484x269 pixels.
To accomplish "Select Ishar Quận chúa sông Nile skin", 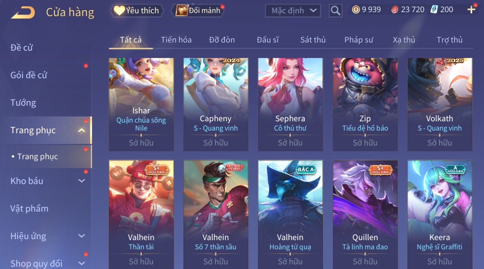I will [x=141, y=104].
